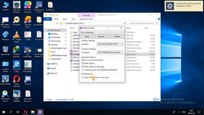This screenshot has height=115, width=204.
Task: Open File Viewer Plus 3 shortcut
Action: [5, 96]
